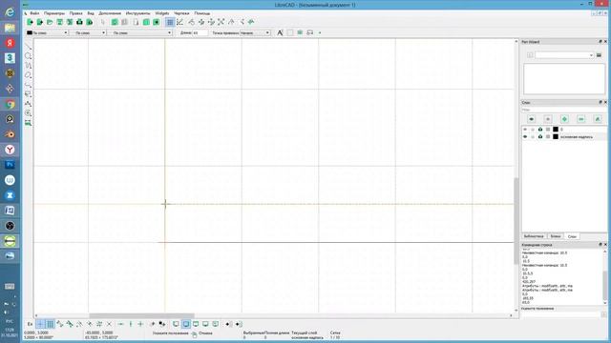Click the command line input field

point(561,314)
